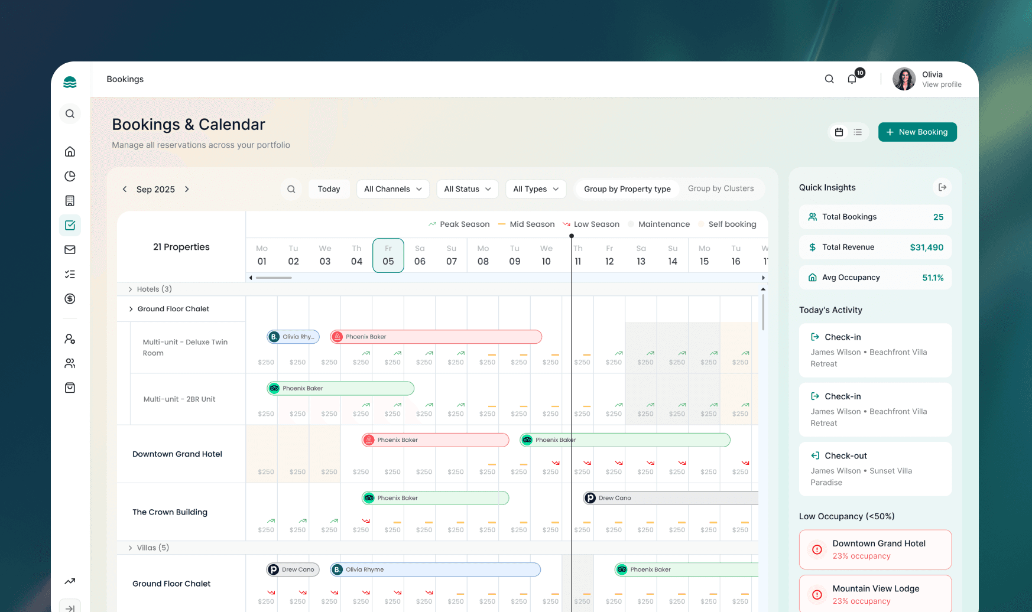The image size is (1032, 612).
Task: Open top bar search
Action: [x=829, y=79]
